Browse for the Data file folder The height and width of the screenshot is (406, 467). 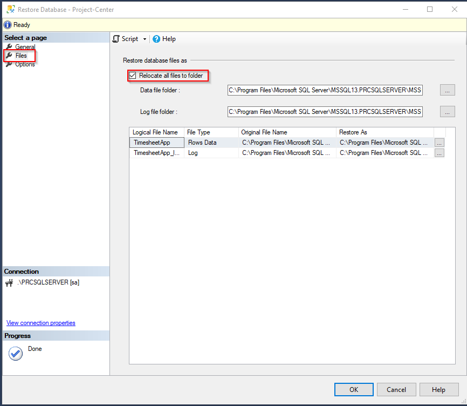(448, 91)
